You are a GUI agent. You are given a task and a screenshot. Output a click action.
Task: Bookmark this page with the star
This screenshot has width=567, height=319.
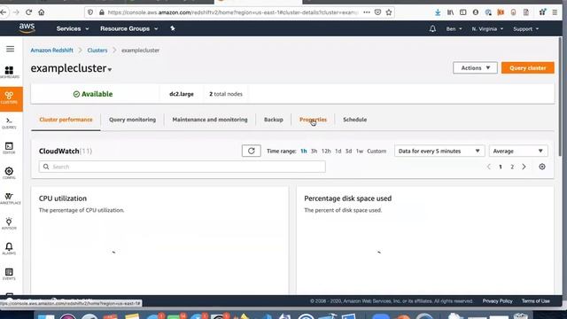point(389,12)
